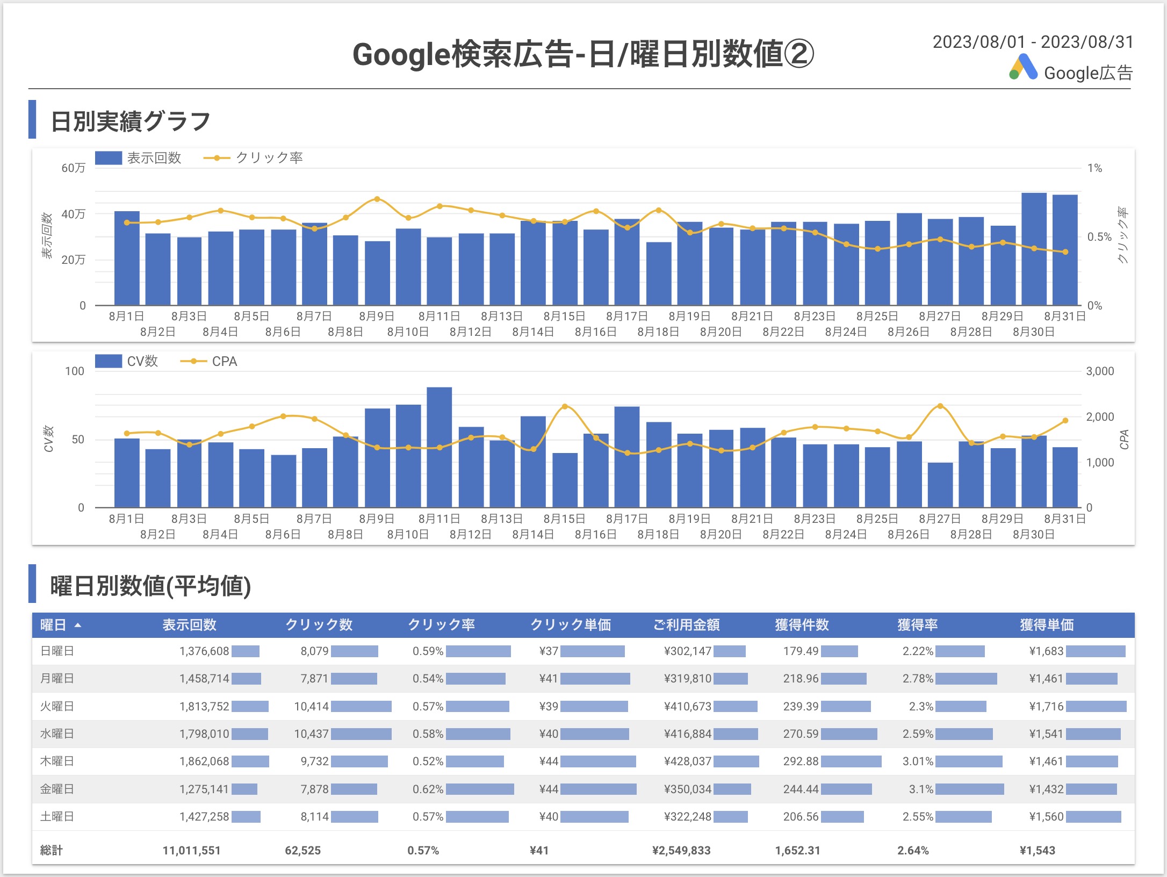Click the value ¥428,037 in 木曜日 row

click(x=688, y=761)
